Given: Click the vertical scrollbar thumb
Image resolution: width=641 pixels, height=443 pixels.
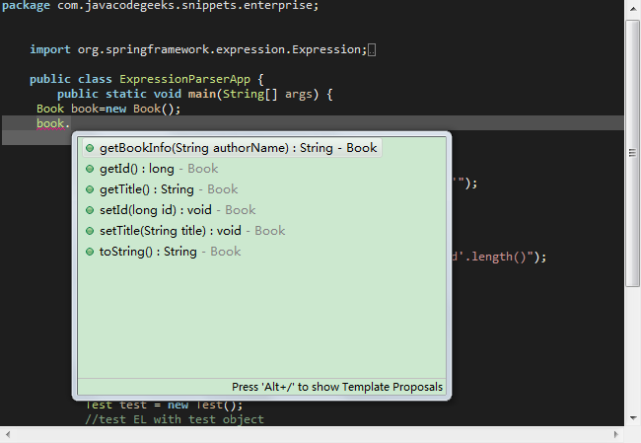Looking at the screenshot, I should point(633,153).
